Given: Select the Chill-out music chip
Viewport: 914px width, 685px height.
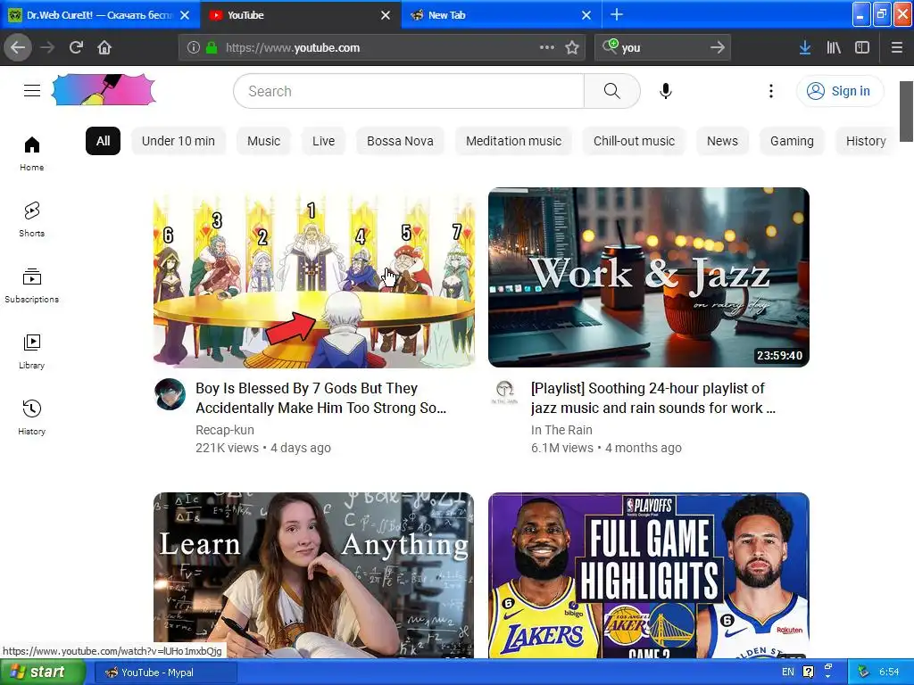Looking at the screenshot, I should pos(634,141).
